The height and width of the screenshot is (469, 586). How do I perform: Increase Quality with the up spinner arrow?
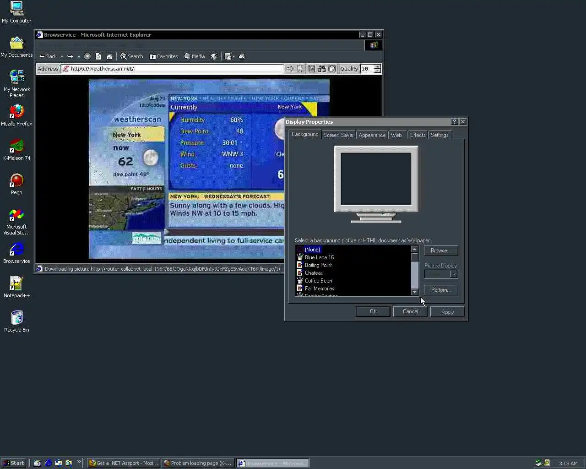(377, 66)
